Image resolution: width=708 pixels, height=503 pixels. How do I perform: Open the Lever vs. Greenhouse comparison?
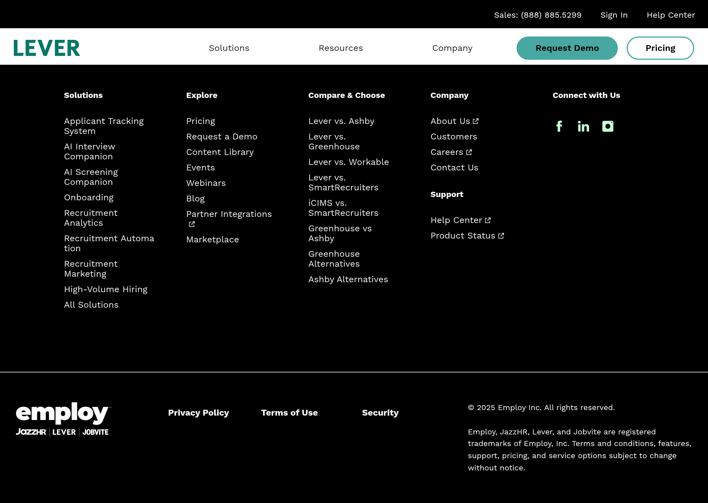[x=334, y=142]
